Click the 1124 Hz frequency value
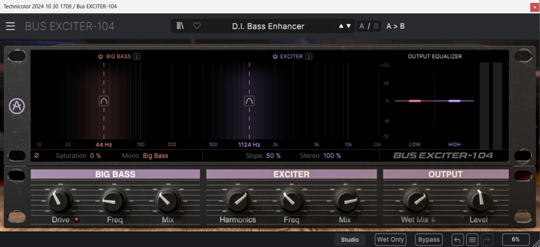540x247 pixels. click(249, 145)
